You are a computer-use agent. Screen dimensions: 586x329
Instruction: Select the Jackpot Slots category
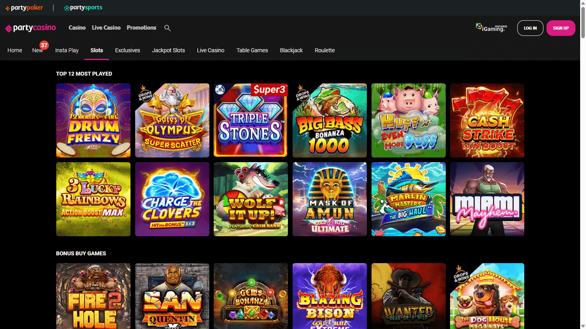coord(168,50)
